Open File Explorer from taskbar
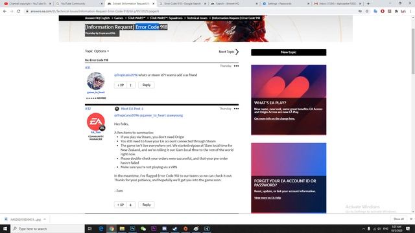Image resolution: width=415 pixels, height=233 pixels. (122, 228)
